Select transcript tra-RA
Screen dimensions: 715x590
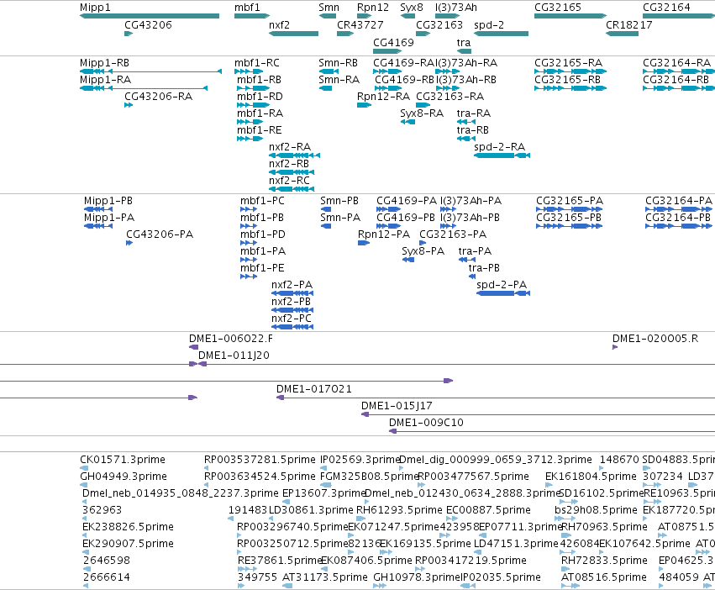[466, 122]
